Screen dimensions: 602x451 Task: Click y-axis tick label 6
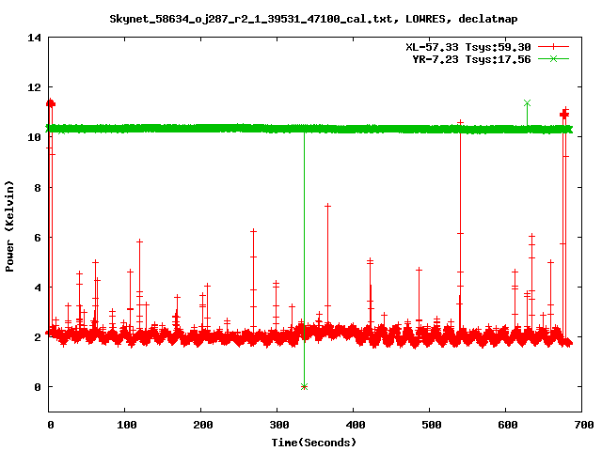[38, 238]
